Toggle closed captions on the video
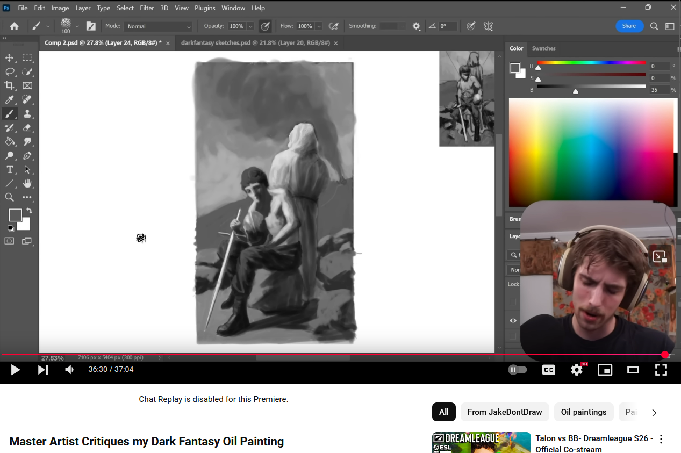The image size is (681, 453). pyautogui.click(x=549, y=370)
